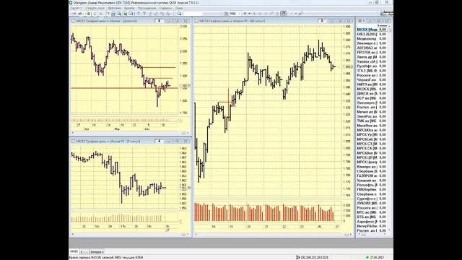Select the МОЭСК row
This screenshot has height=260, width=462.
tap(372, 89)
